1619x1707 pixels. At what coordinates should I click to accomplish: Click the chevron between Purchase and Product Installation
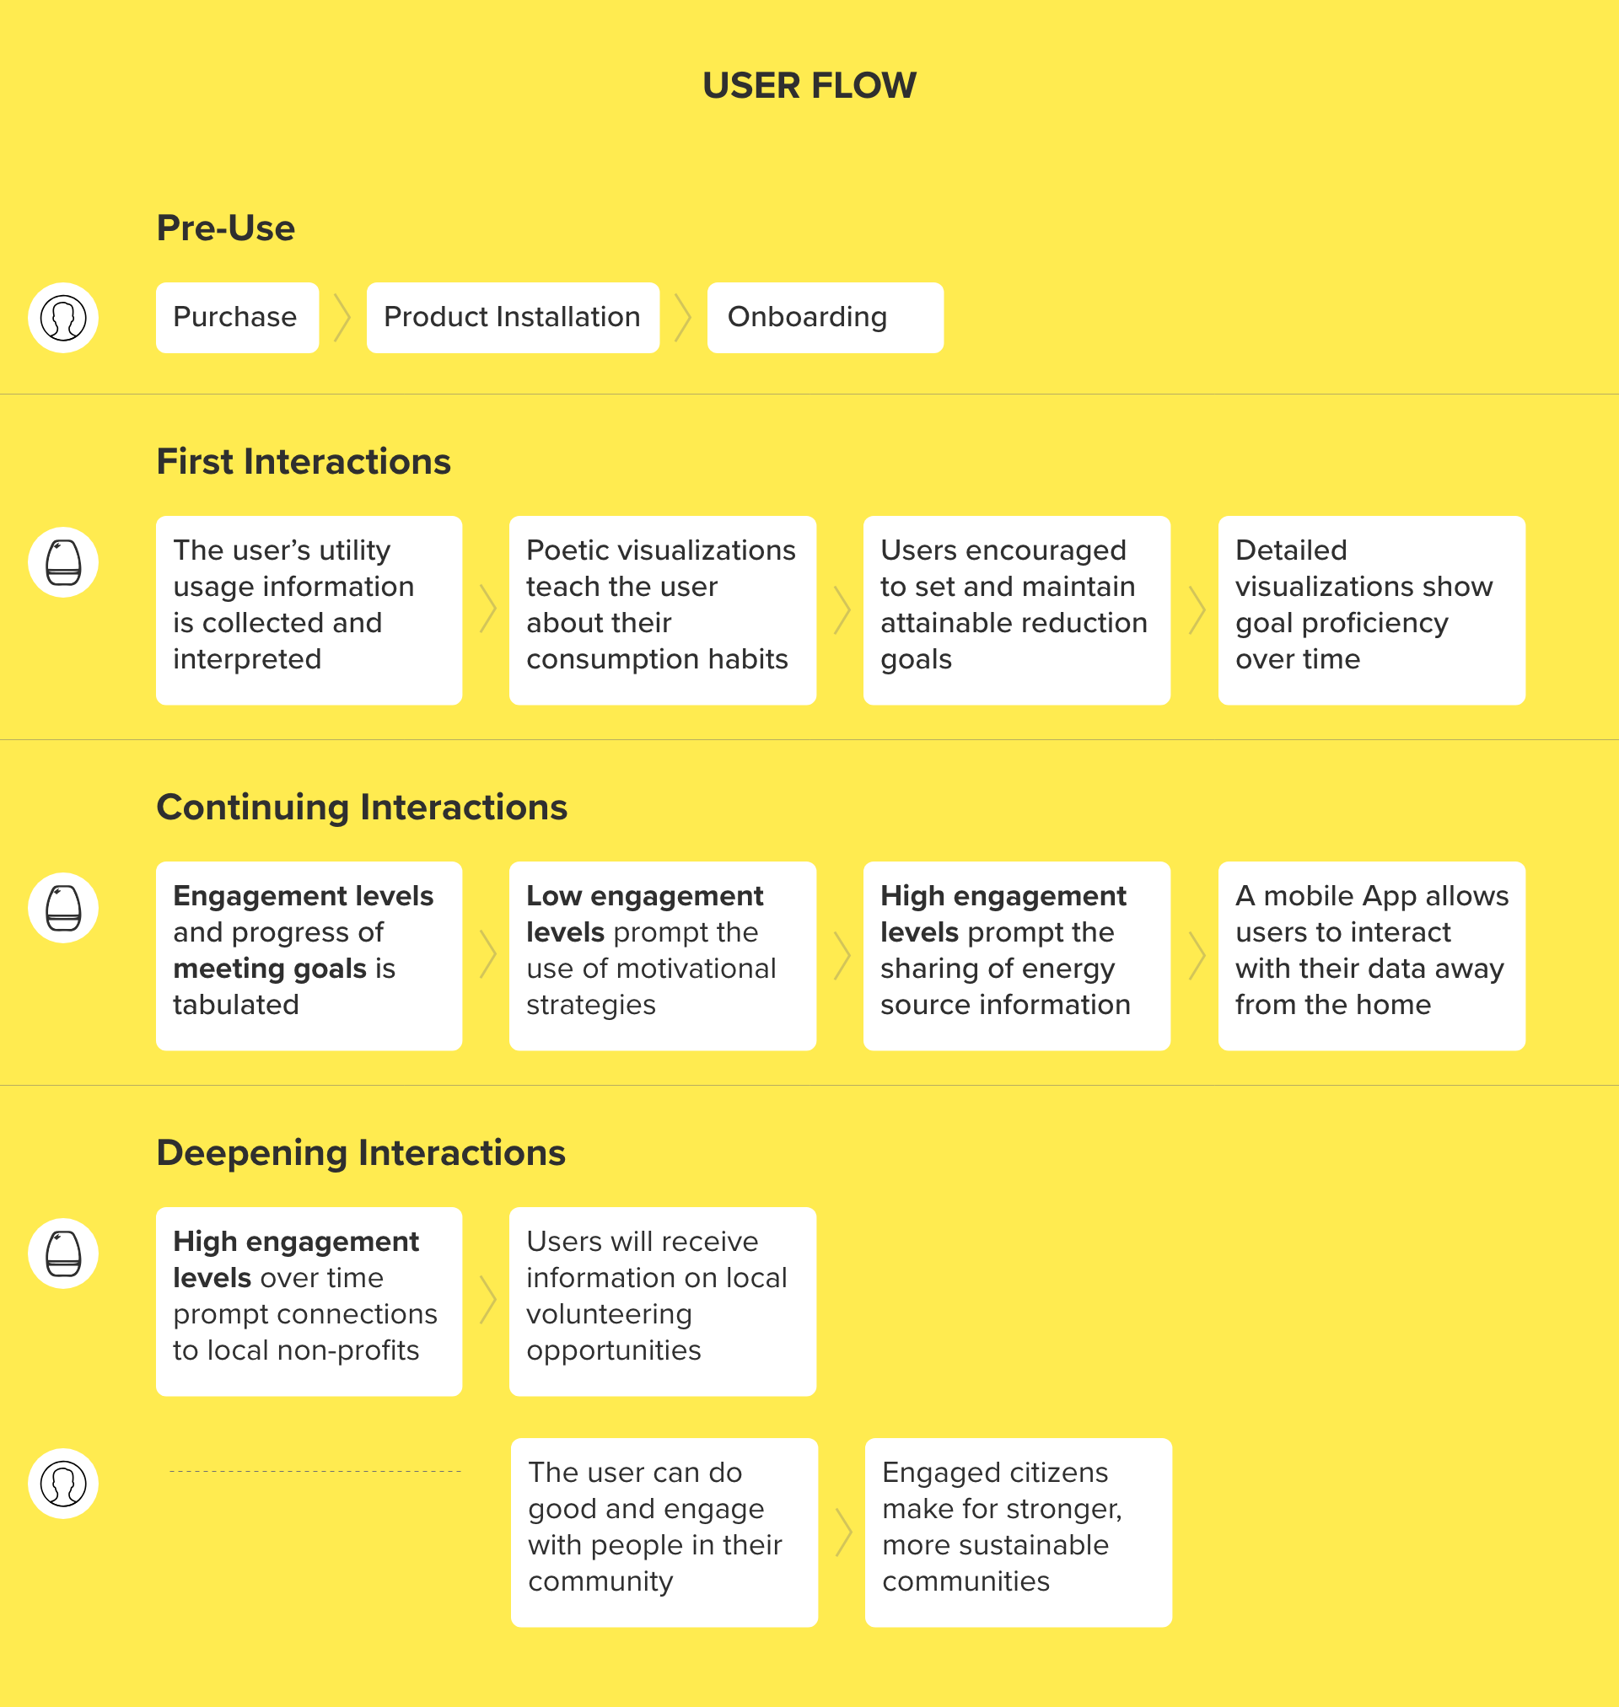pos(342,318)
